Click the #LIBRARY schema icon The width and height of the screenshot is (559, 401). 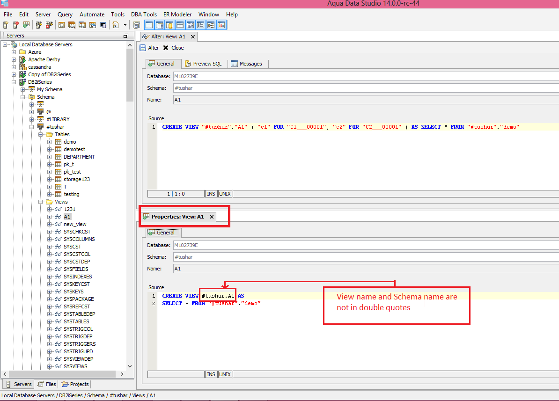41,119
